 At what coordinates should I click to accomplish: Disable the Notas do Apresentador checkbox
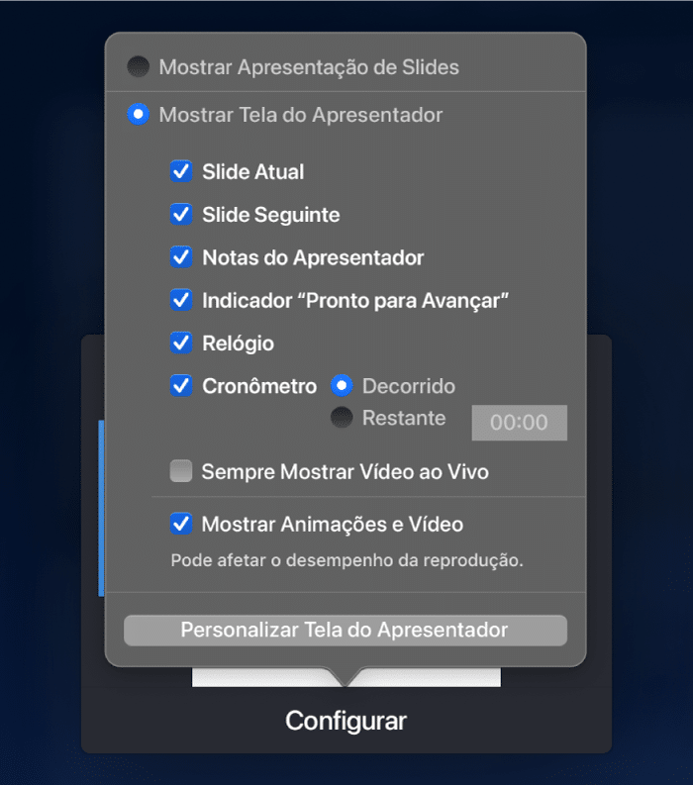pos(181,257)
